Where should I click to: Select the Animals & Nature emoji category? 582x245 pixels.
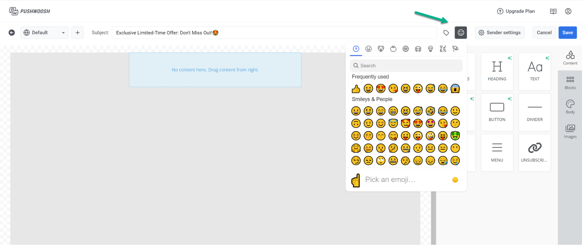click(x=381, y=49)
